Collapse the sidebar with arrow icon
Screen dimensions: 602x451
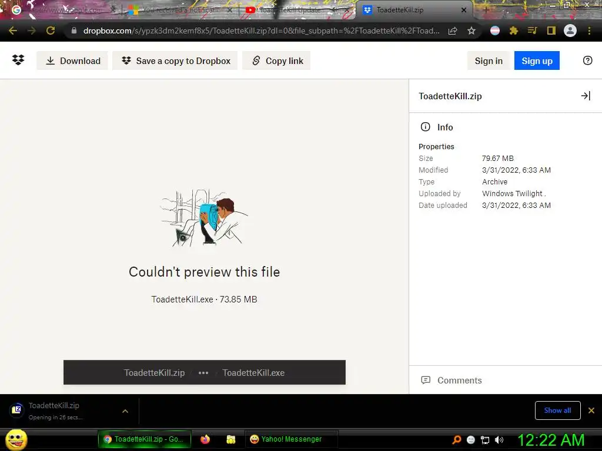pos(586,96)
